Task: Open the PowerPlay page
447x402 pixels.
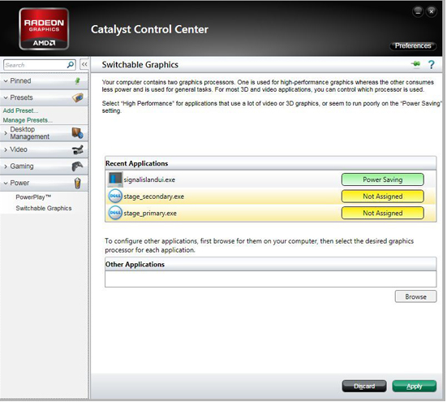Action: [x=33, y=197]
